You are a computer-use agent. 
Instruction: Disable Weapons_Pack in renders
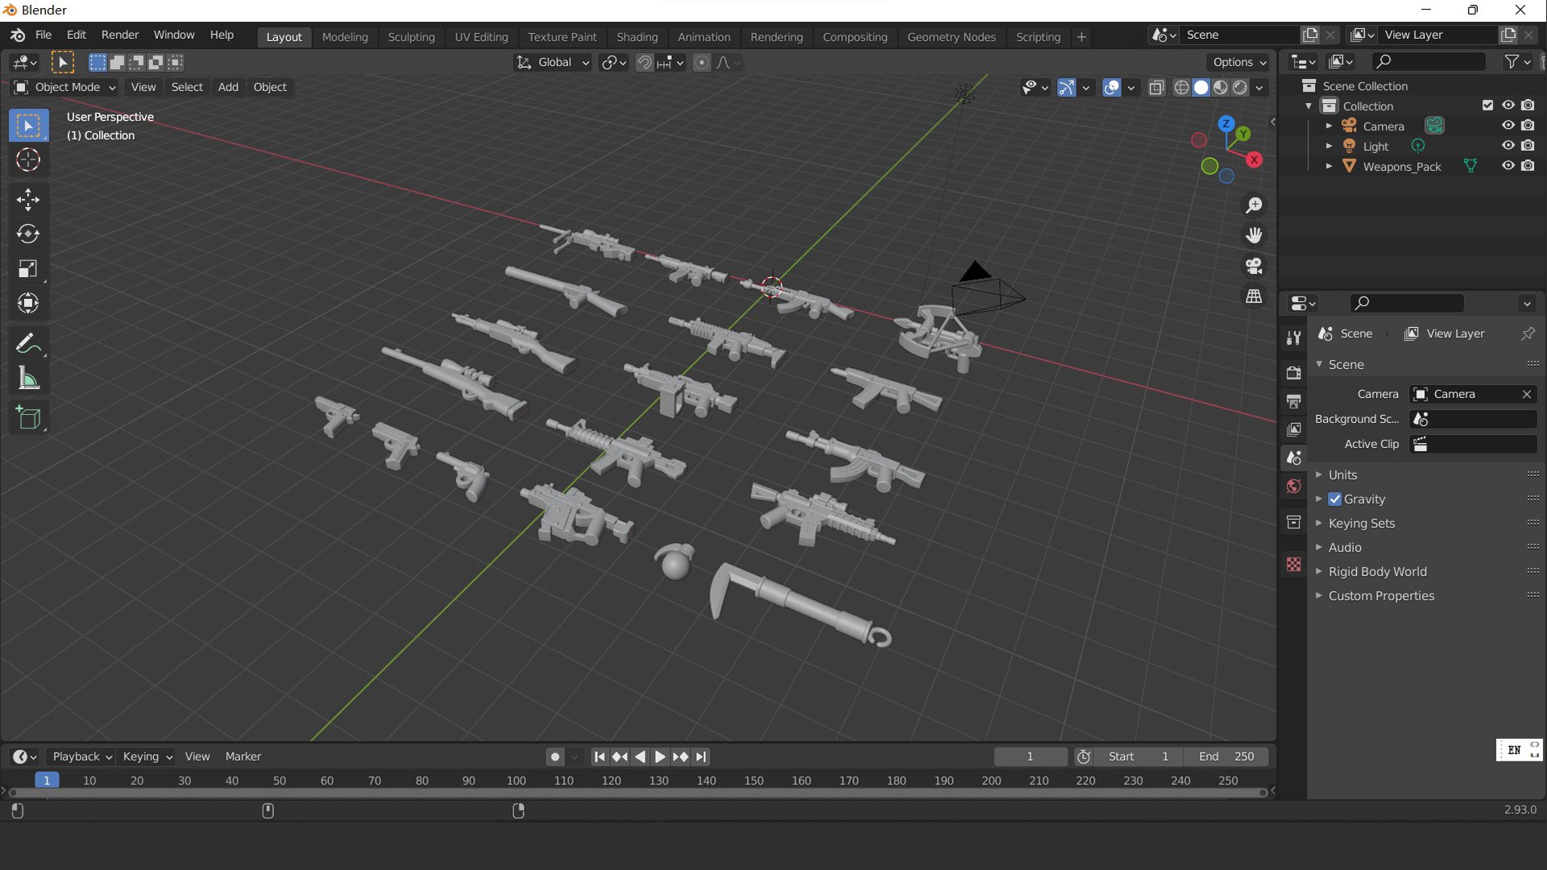(x=1528, y=166)
